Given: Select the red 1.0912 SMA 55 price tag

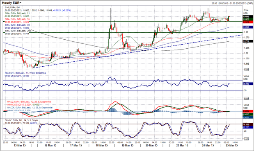Looking at the screenshot, I should (x=248, y=22).
